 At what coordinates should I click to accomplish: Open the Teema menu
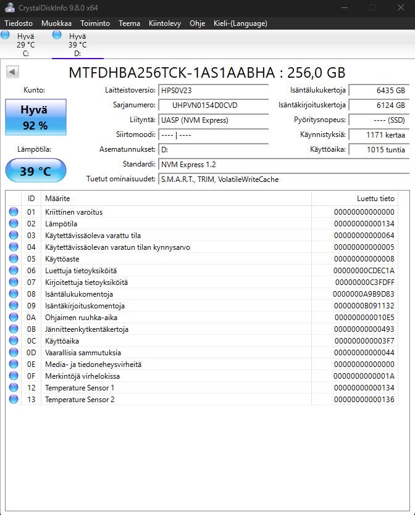pyautogui.click(x=129, y=23)
